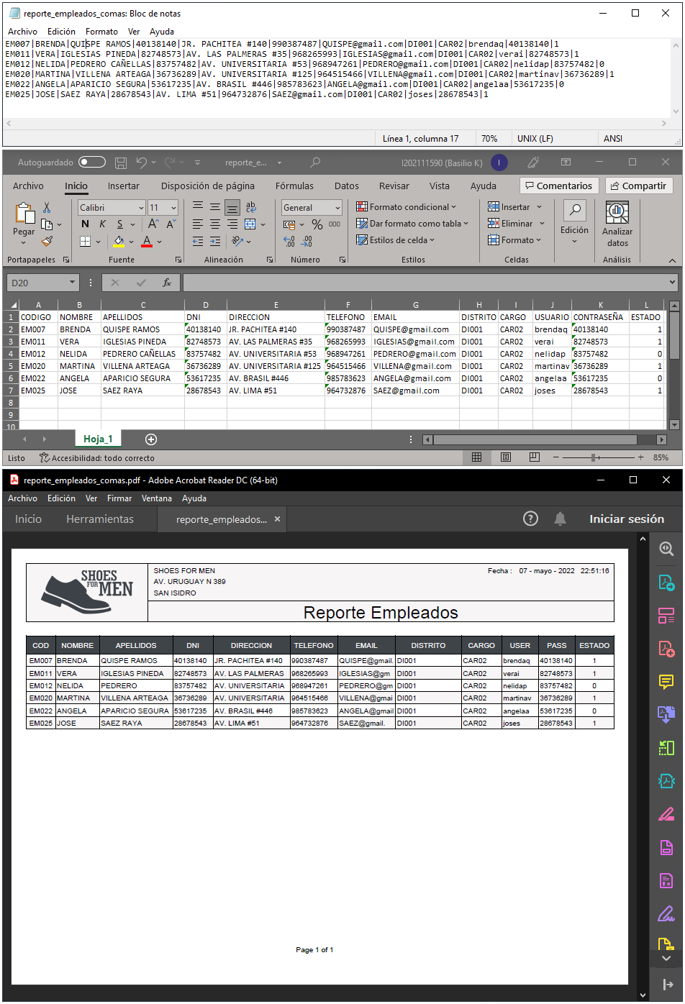The height and width of the screenshot is (1004, 685).
Task: Open the Firmar menu in Acrobat Reader
Action: [119, 498]
